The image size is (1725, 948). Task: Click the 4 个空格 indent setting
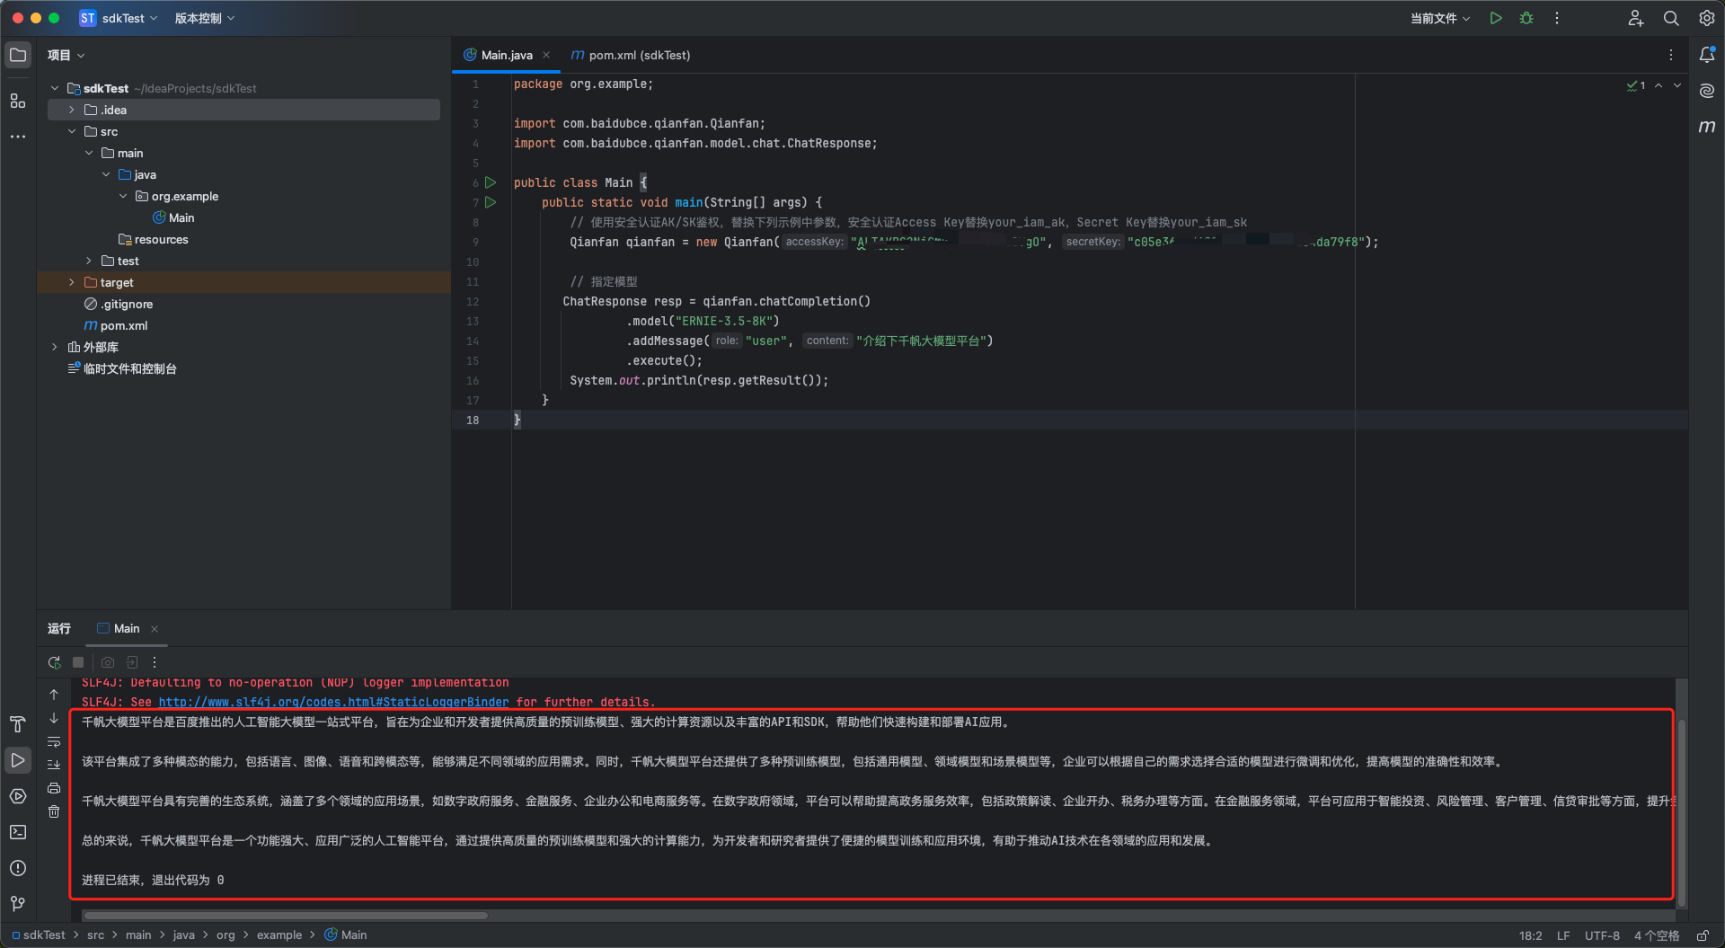point(1657,935)
